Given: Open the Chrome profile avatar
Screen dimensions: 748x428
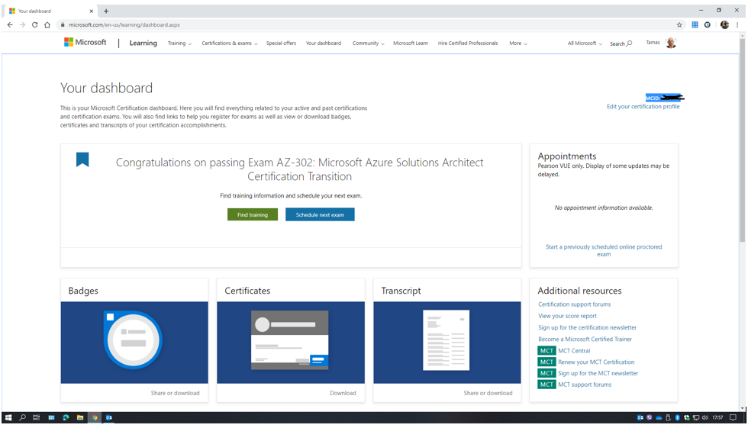Looking at the screenshot, I should coord(724,24).
